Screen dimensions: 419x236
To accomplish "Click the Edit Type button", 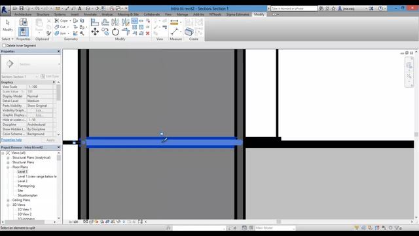I will pyautogui.click(x=50, y=76).
